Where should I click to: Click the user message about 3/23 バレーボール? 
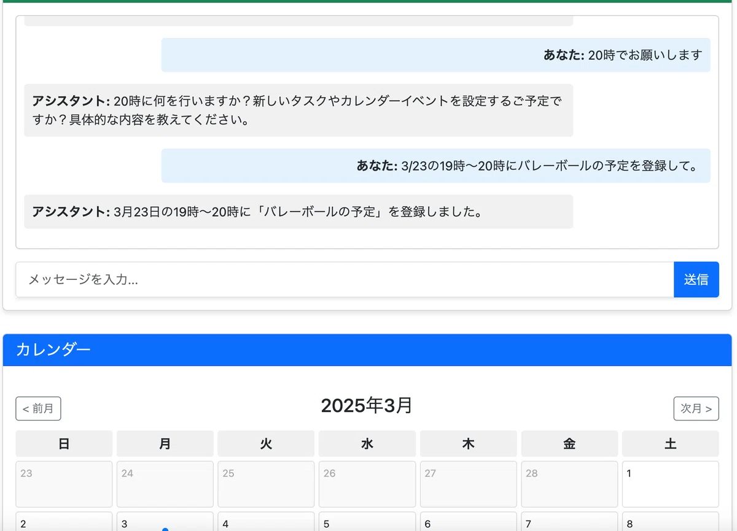tap(436, 166)
